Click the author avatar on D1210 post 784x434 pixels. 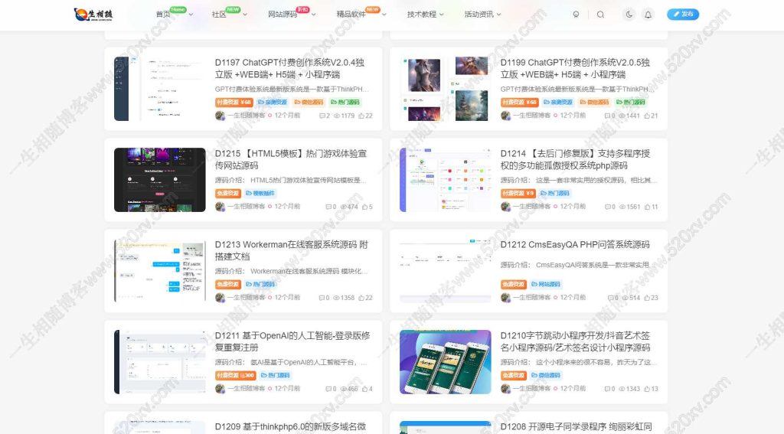505,389
